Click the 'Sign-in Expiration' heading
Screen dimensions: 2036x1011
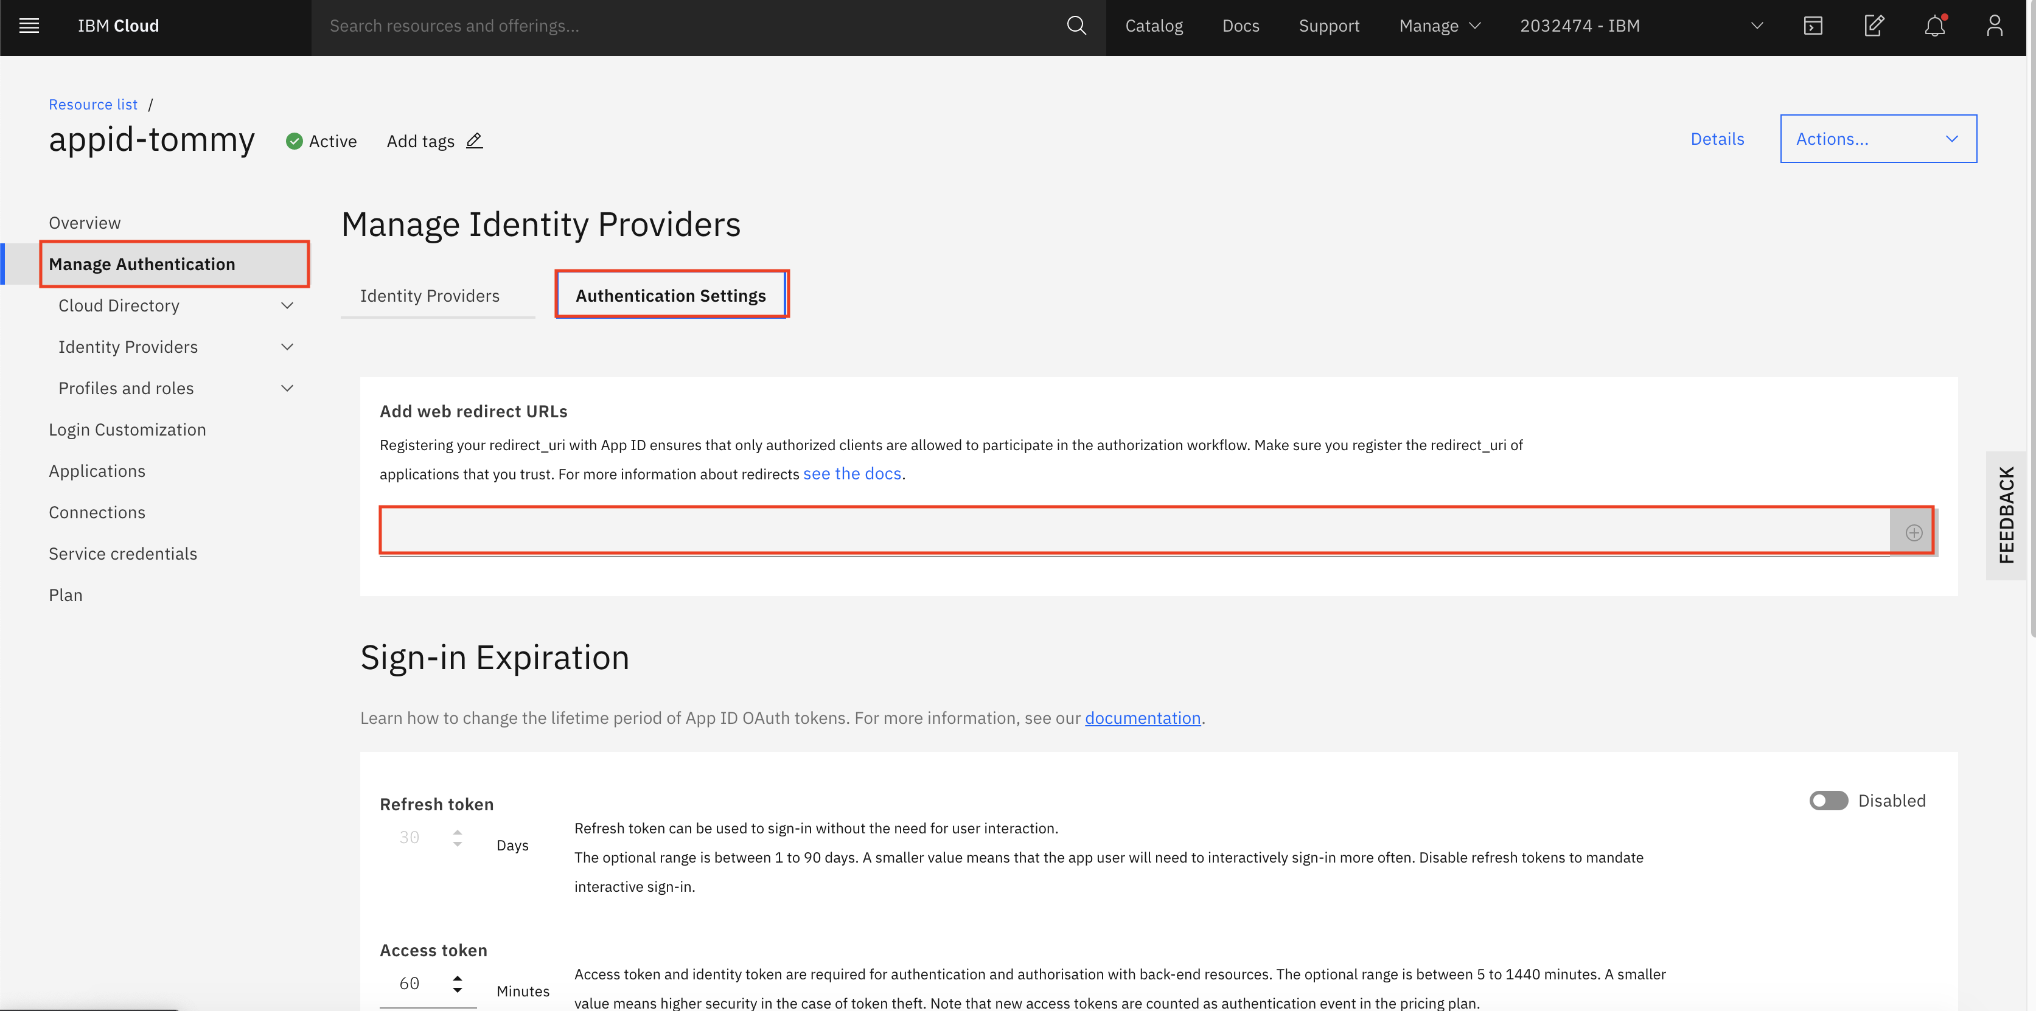tap(495, 657)
